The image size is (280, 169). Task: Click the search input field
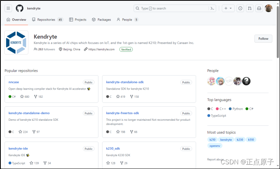coord(175,8)
